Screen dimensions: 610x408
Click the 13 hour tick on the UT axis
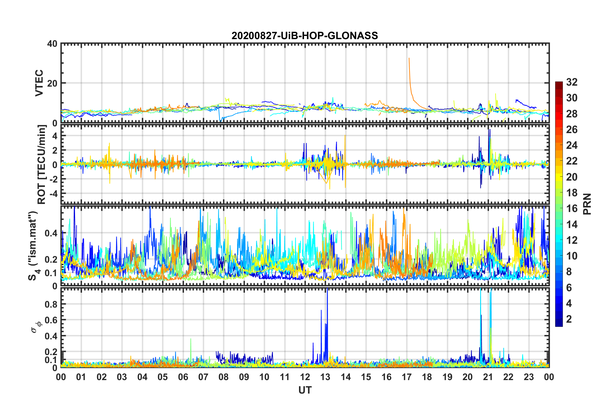(325, 377)
